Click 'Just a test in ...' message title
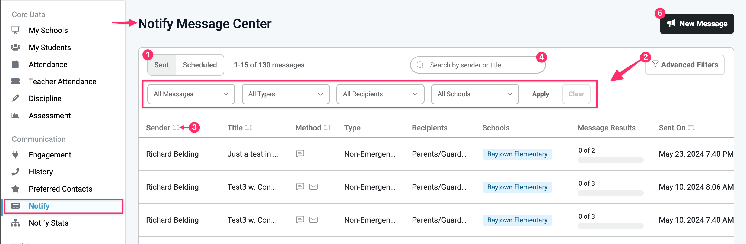Viewport: 746px width, 244px height. click(253, 154)
